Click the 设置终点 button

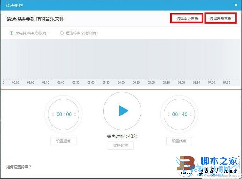[x=179, y=141]
